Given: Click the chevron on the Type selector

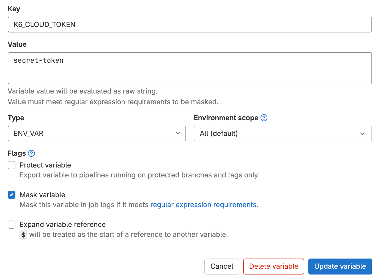Looking at the screenshot, I should coord(178,133).
